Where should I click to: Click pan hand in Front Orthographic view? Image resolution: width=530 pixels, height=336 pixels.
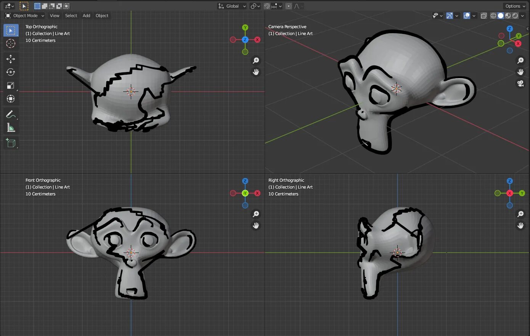pyautogui.click(x=256, y=226)
